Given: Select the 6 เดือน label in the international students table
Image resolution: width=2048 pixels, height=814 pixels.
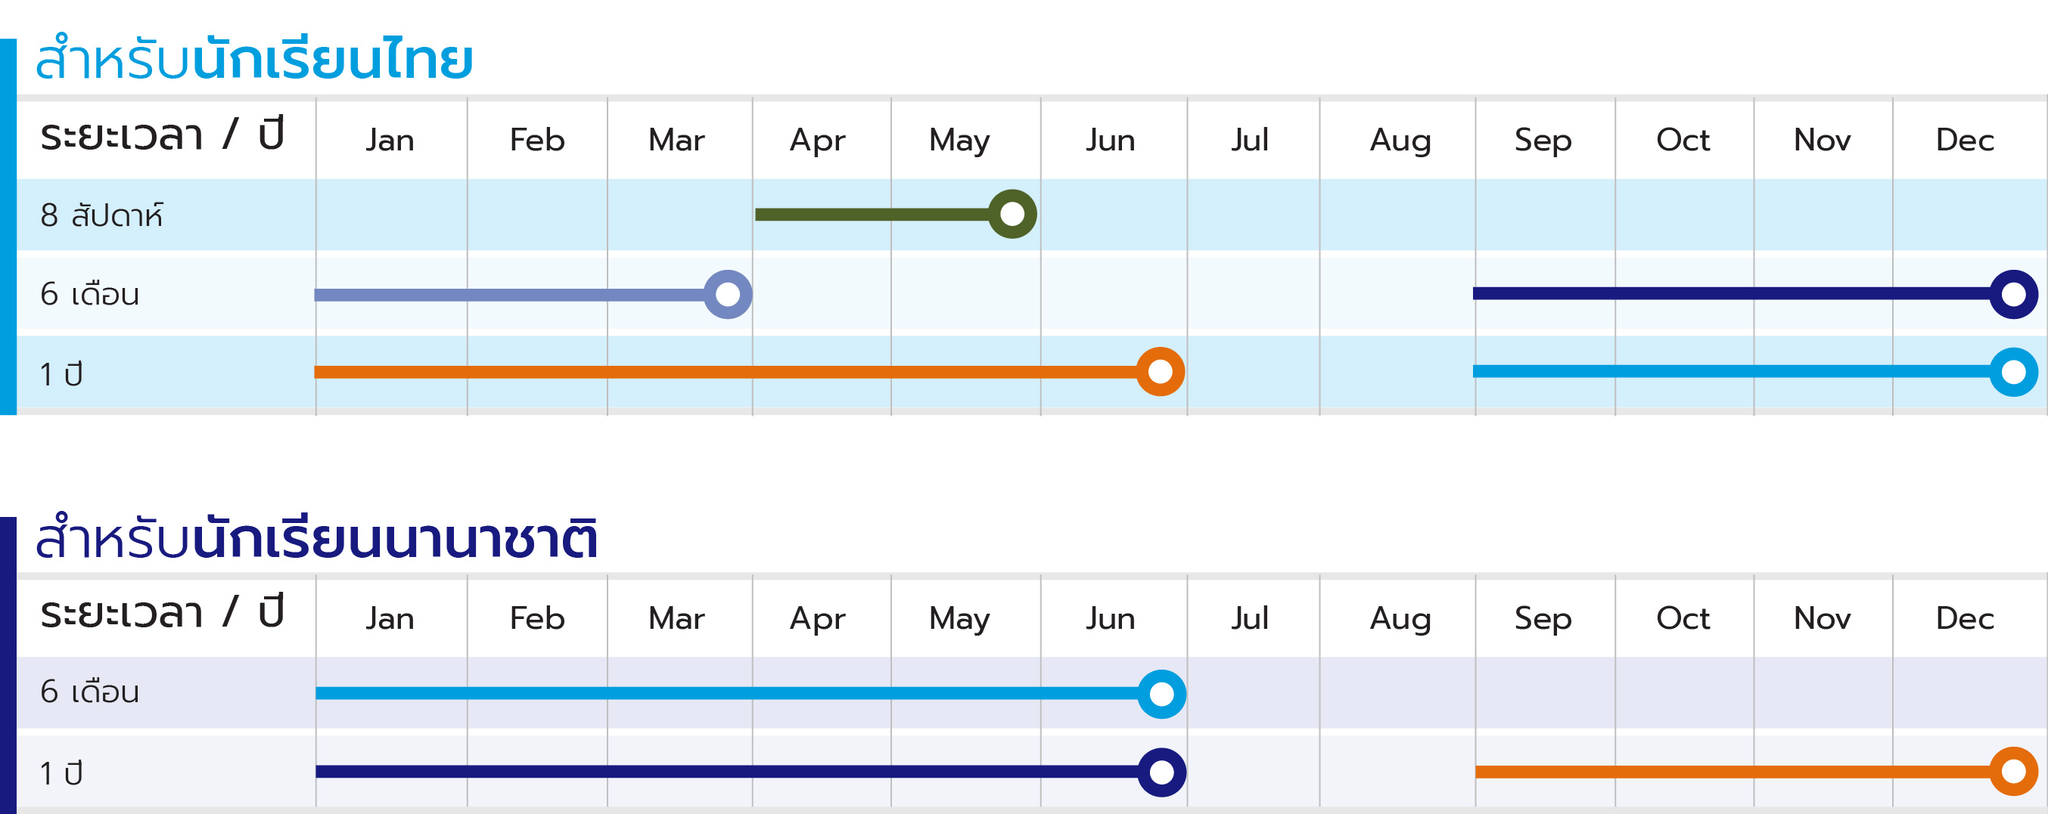Looking at the screenshot, I should tap(90, 692).
